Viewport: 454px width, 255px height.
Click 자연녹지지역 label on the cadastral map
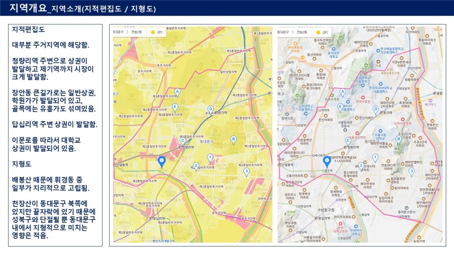[265, 198]
